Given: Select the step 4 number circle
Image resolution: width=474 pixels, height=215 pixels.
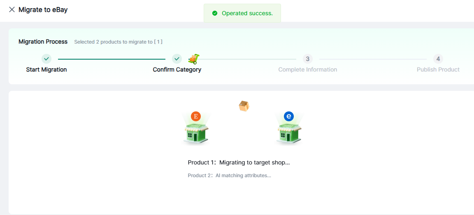Looking at the screenshot, I should click(438, 59).
